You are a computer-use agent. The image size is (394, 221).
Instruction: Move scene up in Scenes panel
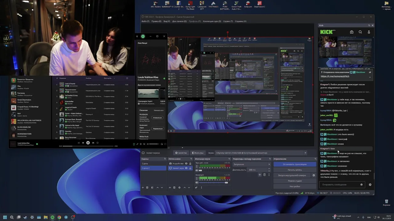(158, 188)
